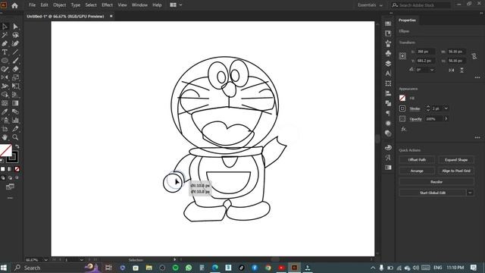Open the File menu
Viewport: 485px width, 273px height.
tap(32, 5)
